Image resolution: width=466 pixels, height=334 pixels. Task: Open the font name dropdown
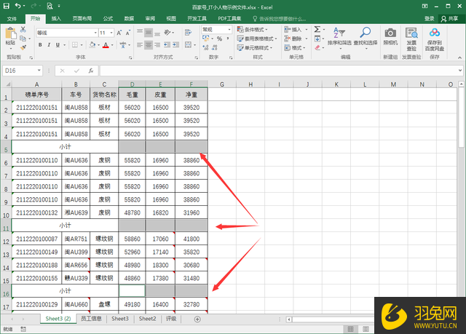click(x=95, y=33)
